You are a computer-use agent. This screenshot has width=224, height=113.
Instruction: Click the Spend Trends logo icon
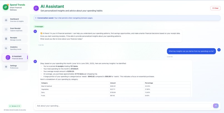click(x=6, y=7)
